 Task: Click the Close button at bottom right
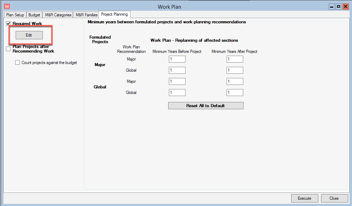[x=334, y=198]
